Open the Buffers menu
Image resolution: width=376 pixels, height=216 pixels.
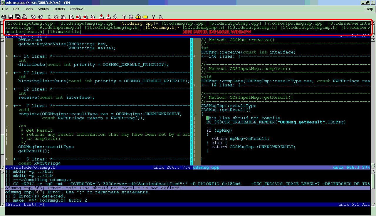pos(59,9)
